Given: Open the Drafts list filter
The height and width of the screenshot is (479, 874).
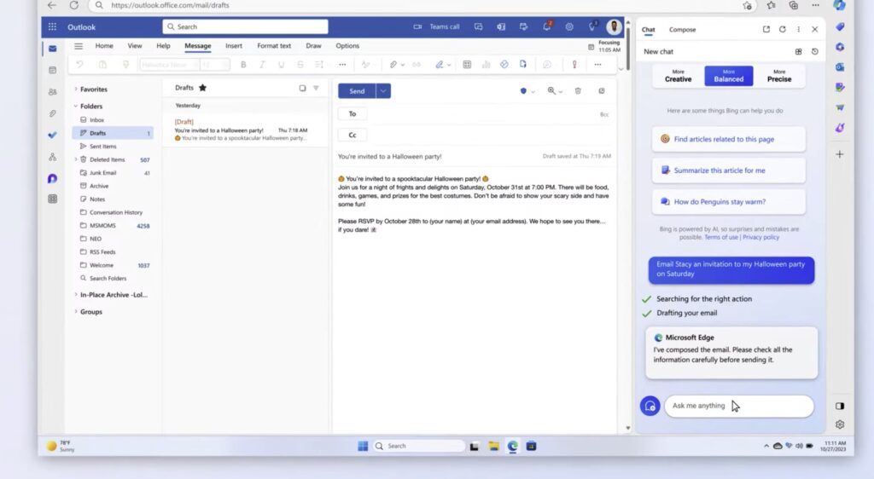Looking at the screenshot, I should pyautogui.click(x=316, y=88).
